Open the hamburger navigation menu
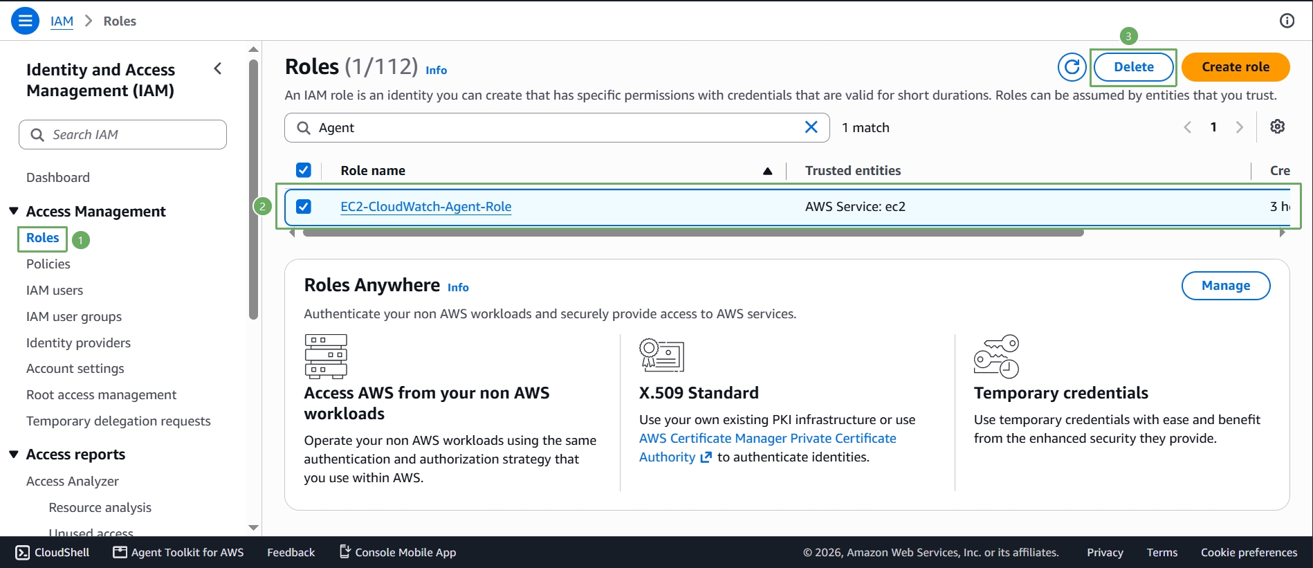Viewport: 1313px width, 568px height. 25,21
